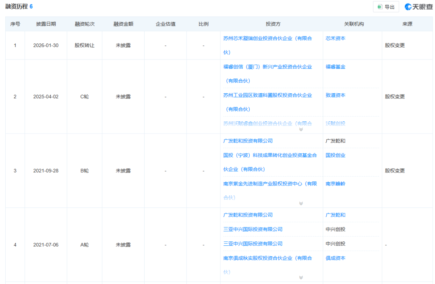Click the 投资方 column header
The width and height of the screenshot is (435, 284).
coord(273,24)
